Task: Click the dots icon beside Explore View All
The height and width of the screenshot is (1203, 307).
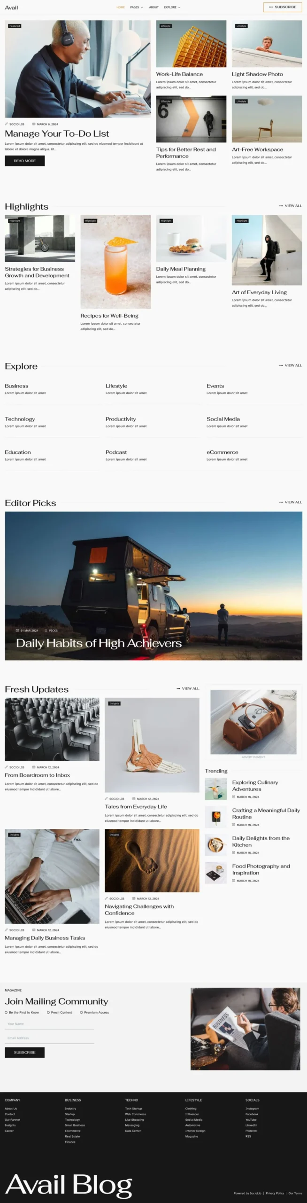Action: pyautogui.click(x=281, y=365)
